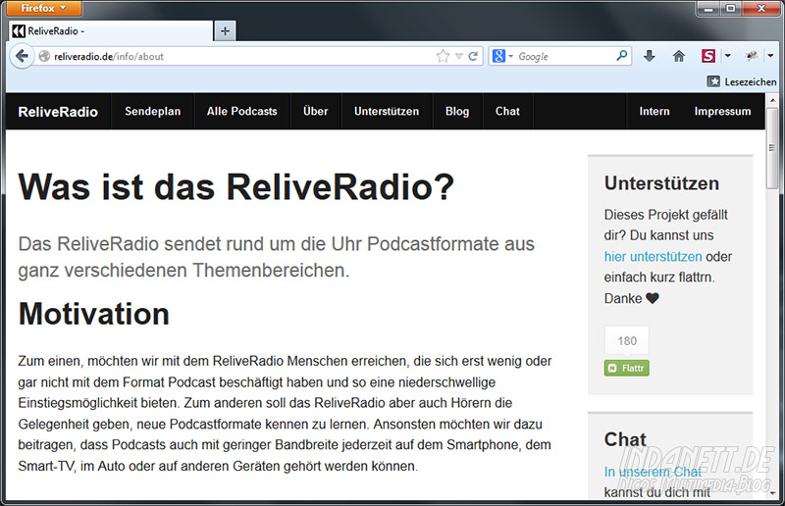Minimize the Firefox window
785x506 pixels.
(707, 8)
